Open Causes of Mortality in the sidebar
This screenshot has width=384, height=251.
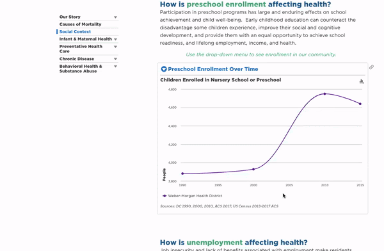pyautogui.click(x=81, y=24)
